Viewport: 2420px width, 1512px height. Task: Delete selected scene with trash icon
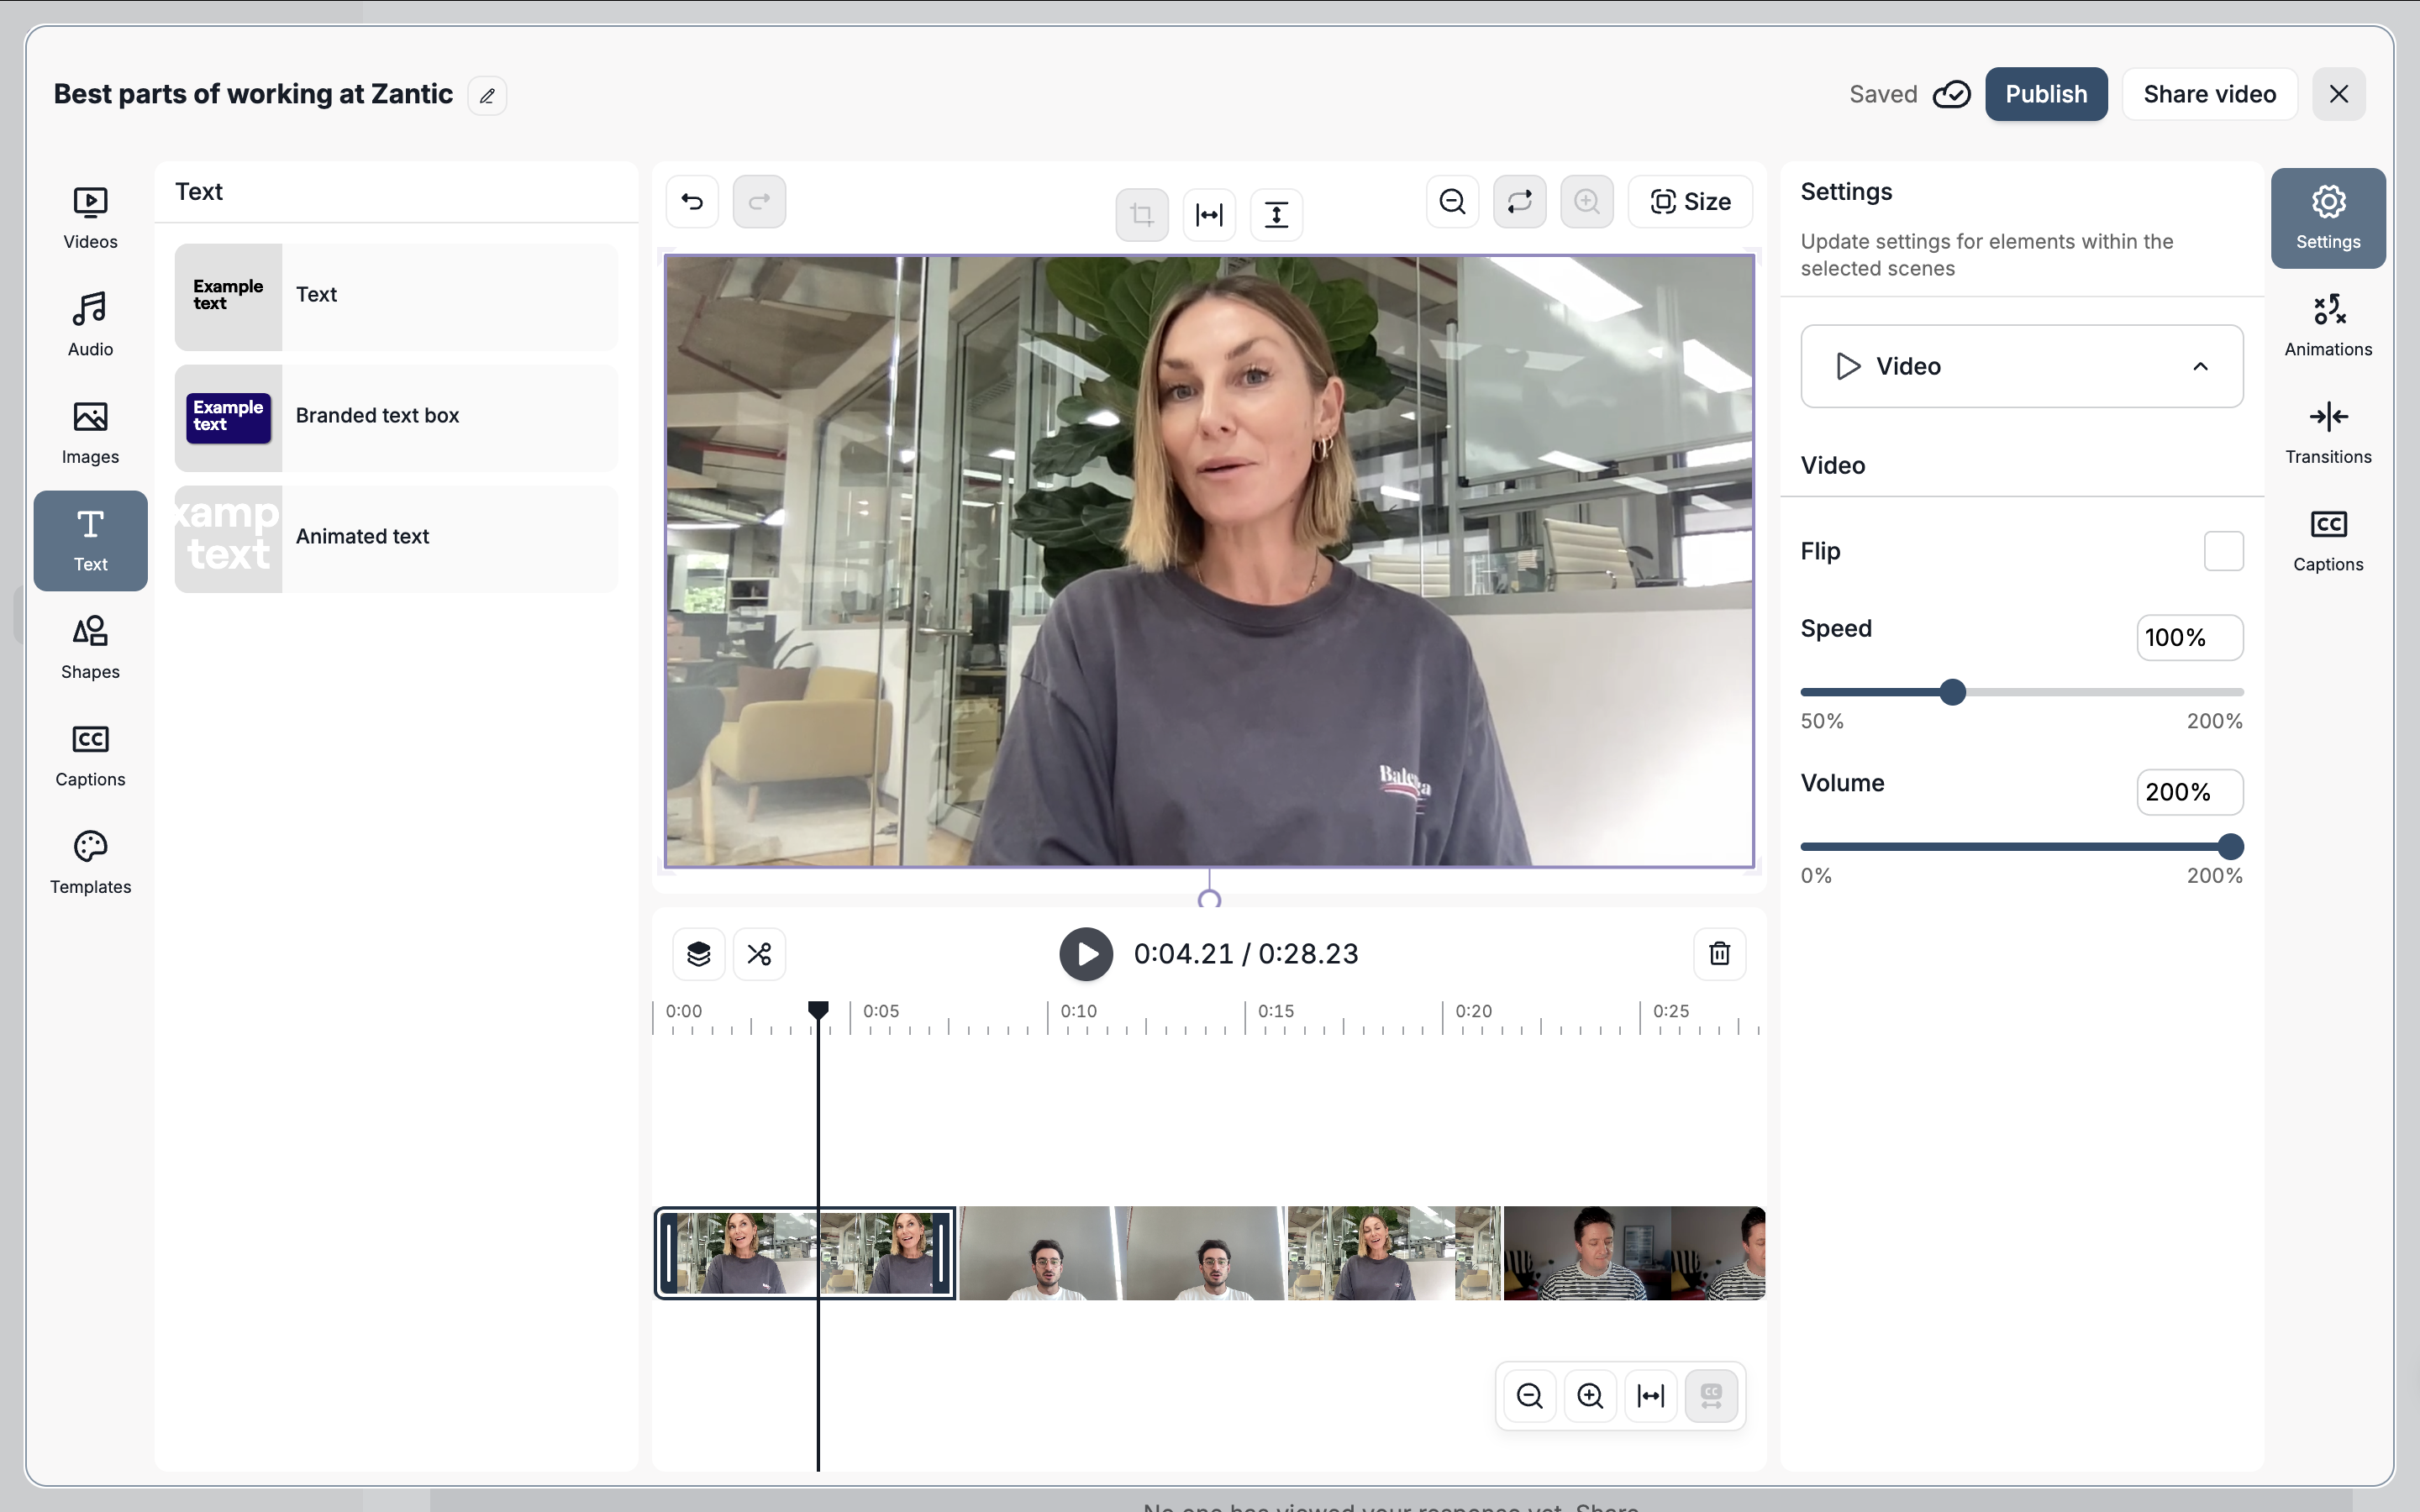(1719, 954)
